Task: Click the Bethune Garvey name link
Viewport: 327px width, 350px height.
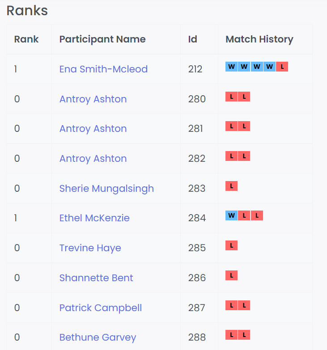Action: tap(98, 337)
